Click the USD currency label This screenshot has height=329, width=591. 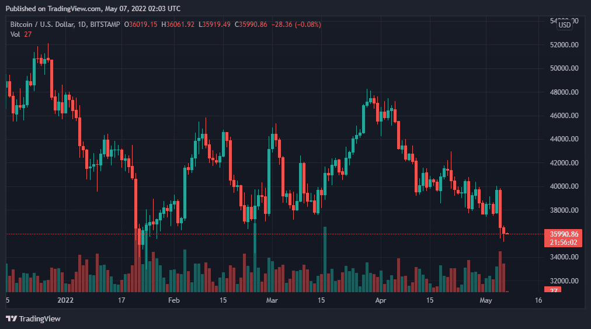click(564, 25)
